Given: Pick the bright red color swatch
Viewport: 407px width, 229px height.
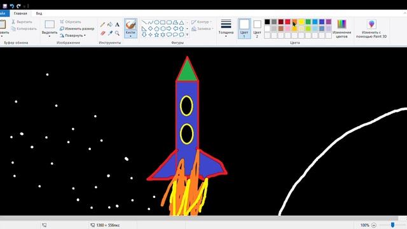Looking at the screenshot, I should 287,22.
